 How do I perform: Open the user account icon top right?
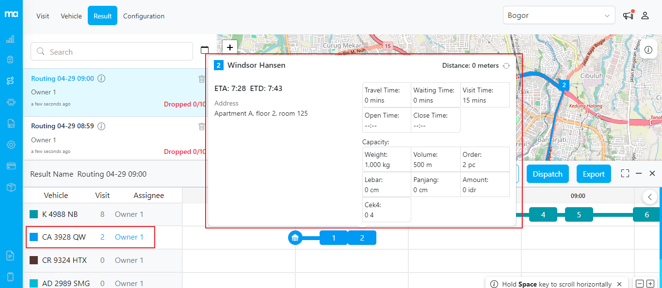pos(645,15)
